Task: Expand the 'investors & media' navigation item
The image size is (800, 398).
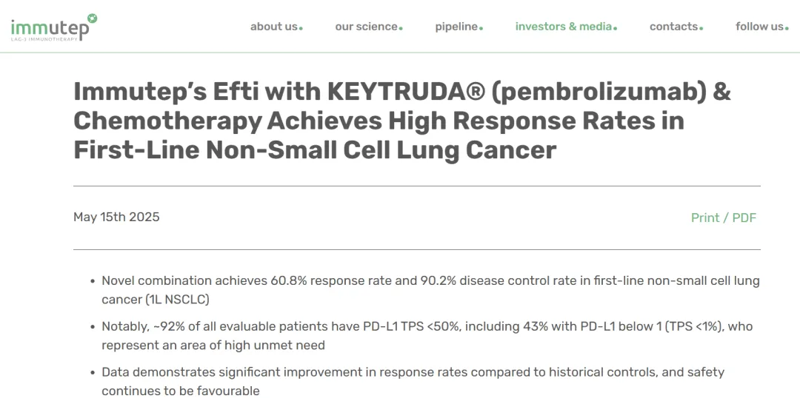Action: click(x=564, y=27)
